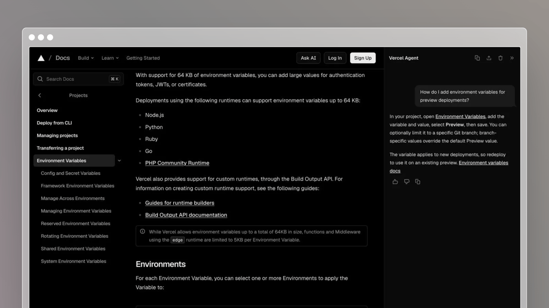Open Manage Across Environments page
This screenshot has height=308, width=549.
(x=73, y=198)
